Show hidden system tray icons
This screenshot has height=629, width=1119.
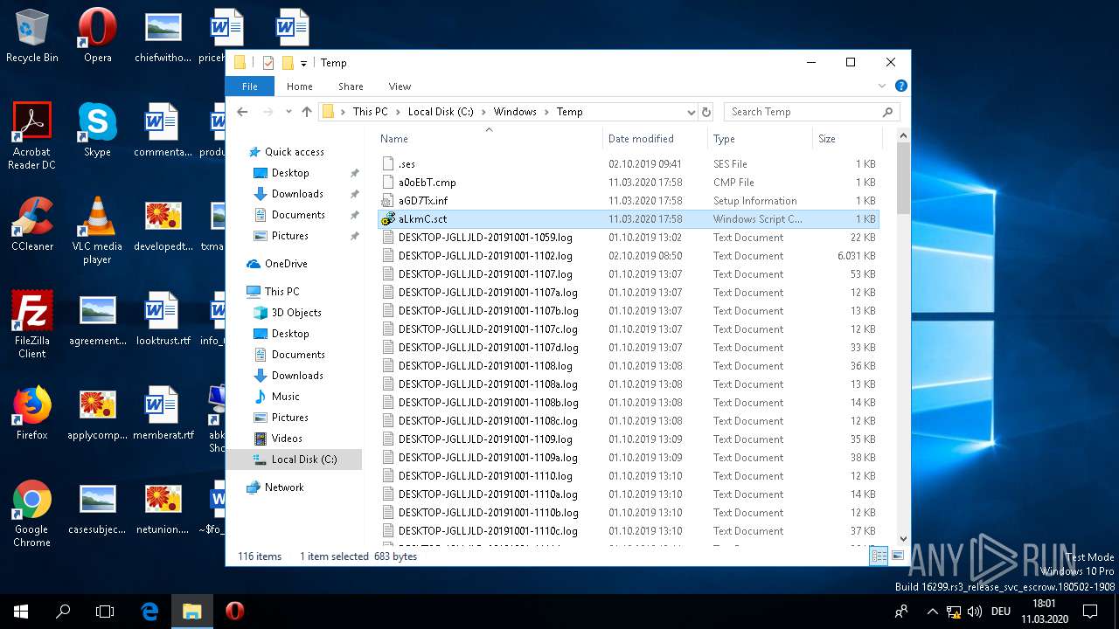click(933, 612)
